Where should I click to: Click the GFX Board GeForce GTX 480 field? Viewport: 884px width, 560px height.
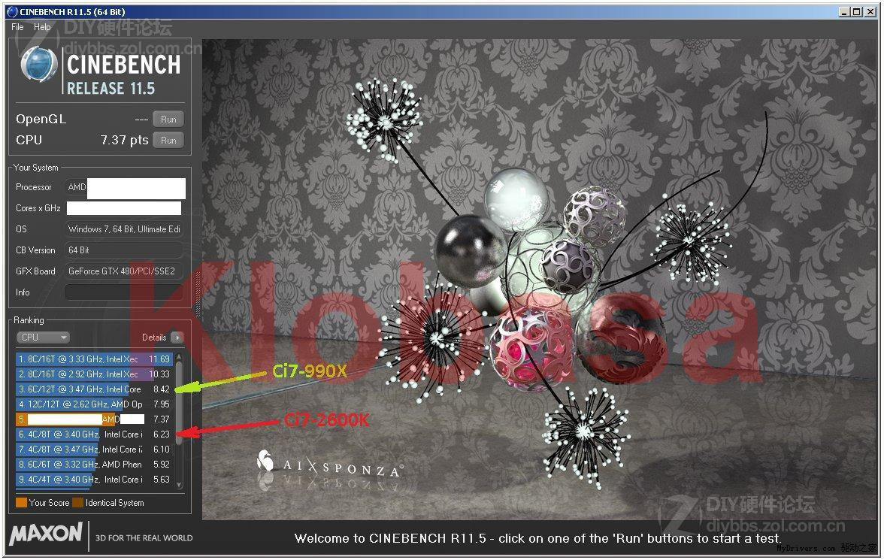point(124,271)
